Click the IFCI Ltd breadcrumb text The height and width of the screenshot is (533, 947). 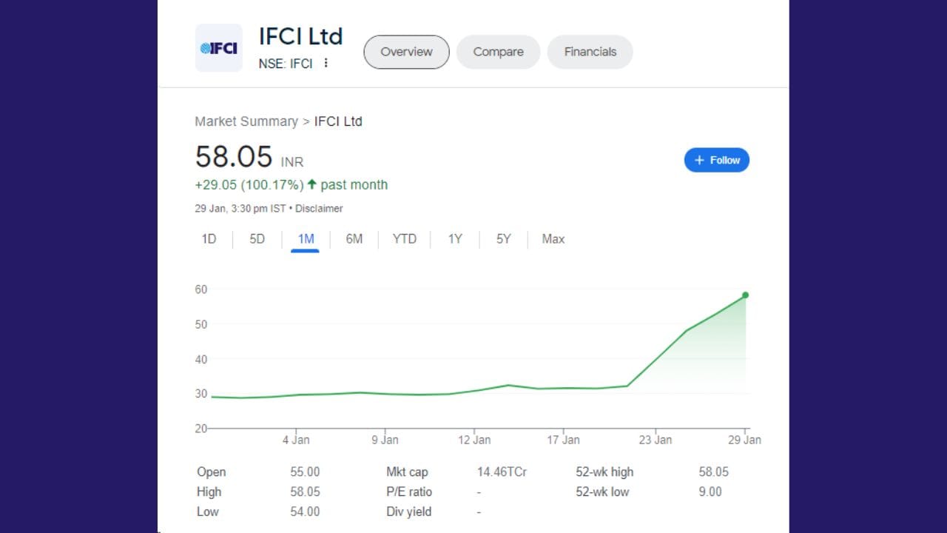tap(338, 121)
